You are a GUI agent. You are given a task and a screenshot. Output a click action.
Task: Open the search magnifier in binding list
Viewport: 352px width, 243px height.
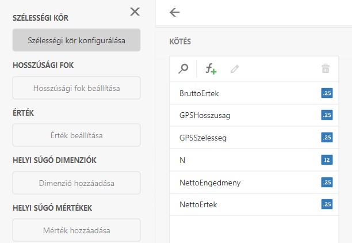click(183, 69)
